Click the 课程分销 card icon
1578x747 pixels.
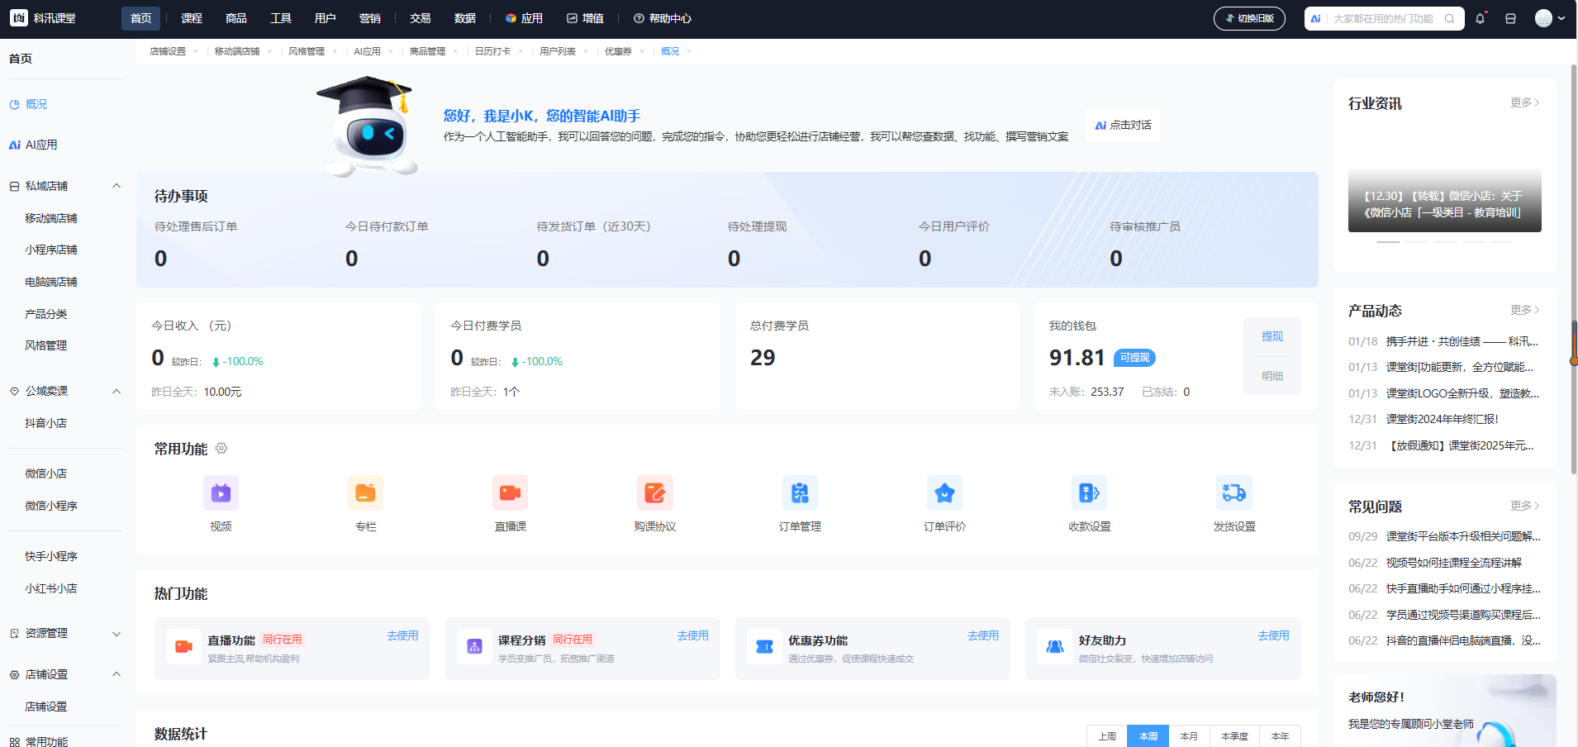pyautogui.click(x=474, y=646)
